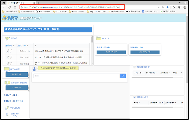189x120 pixels.
Task: Click ここをクリック under 契約書・請求書
Action: [111, 52]
